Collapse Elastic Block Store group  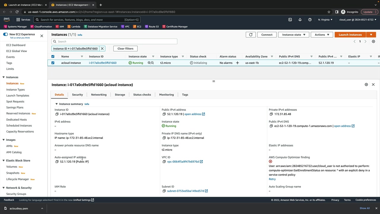tap(4, 160)
